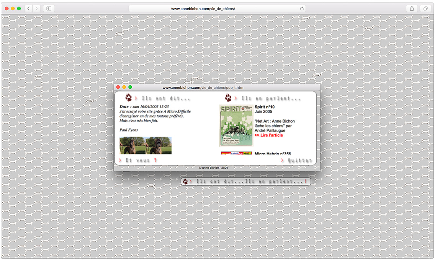435x262 pixels.
Task: Click "Quitter" to exit the popup
Action: 300,160
